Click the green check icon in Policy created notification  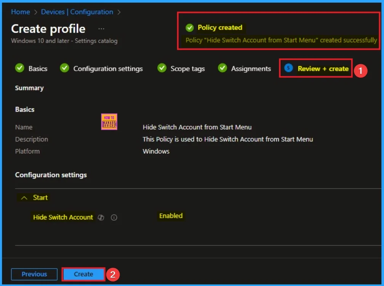tap(190, 28)
